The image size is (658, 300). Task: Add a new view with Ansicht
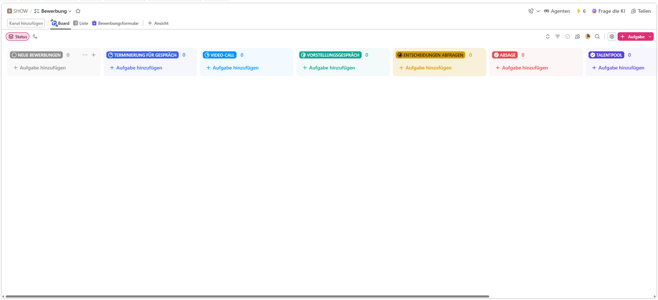pos(158,23)
